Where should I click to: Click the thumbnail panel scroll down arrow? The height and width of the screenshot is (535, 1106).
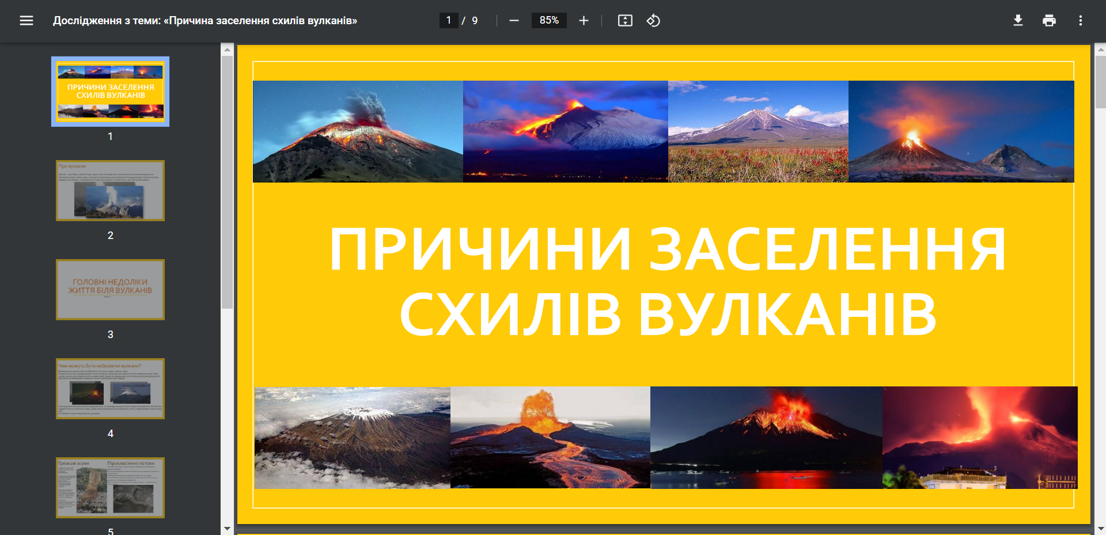[x=227, y=528]
